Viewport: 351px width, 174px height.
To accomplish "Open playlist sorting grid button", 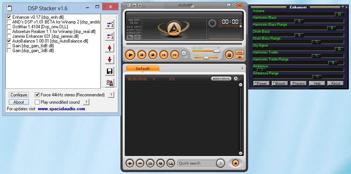I will [x=150, y=163].
